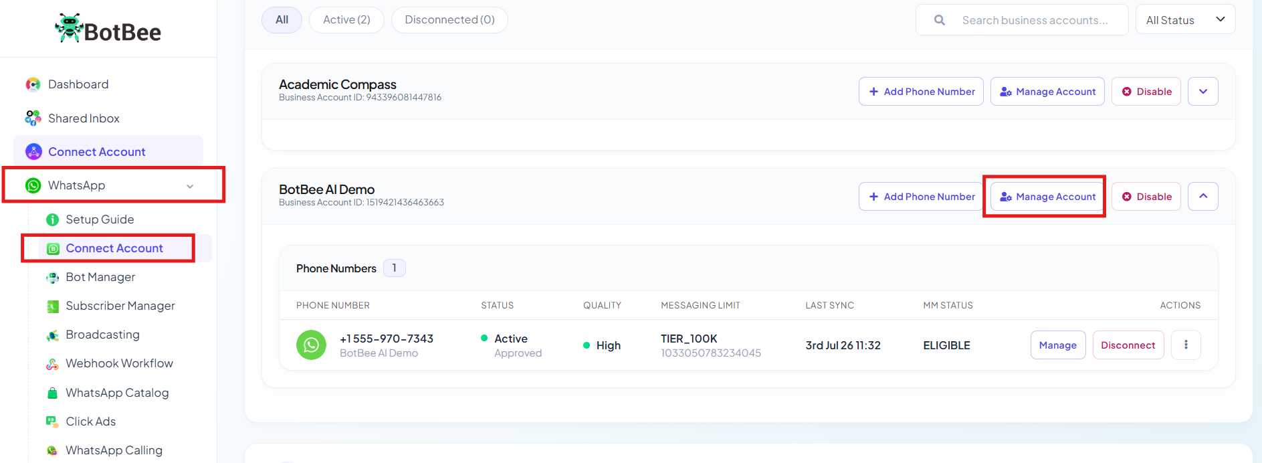Click the Webhook Workflow icon
This screenshot has height=463, width=1262.
click(x=52, y=364)
